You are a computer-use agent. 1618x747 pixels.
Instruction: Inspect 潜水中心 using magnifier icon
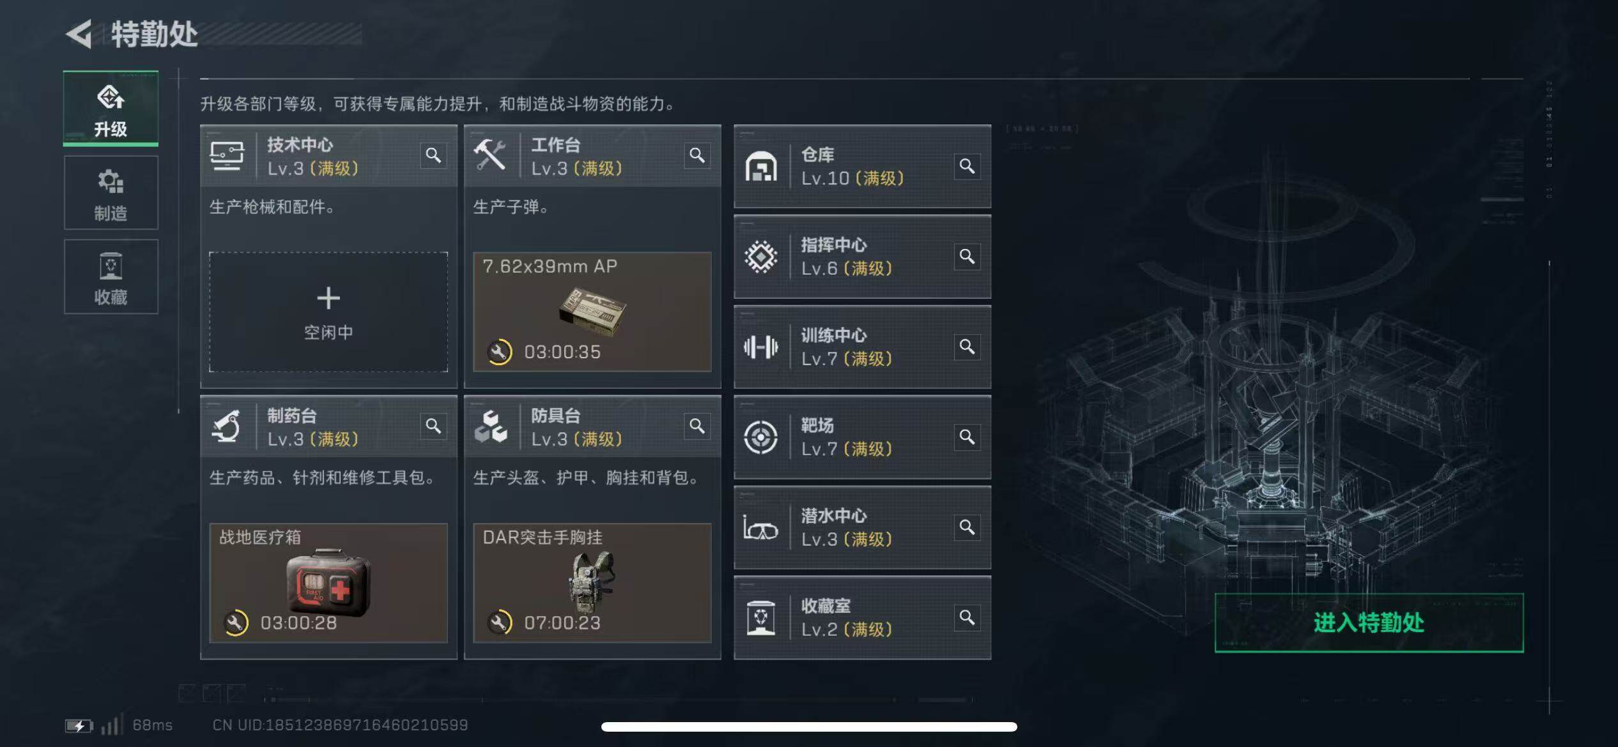[x=967, y=527]
